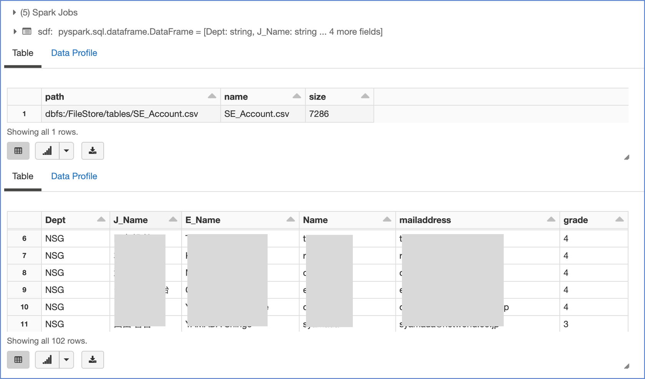Screen dimensions: 645x379
Task: Sort by the grade column arrow
Action: pyautogui.click(x=620, y=219)
